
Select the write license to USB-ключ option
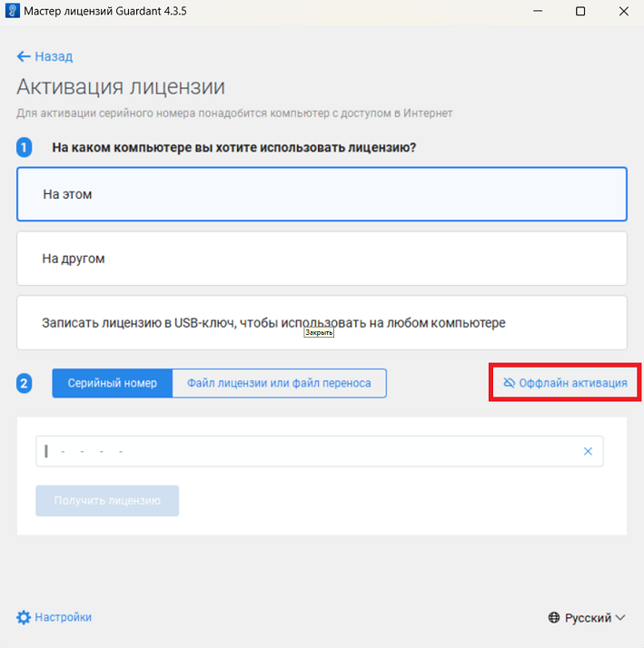pyautogui.click(x=322, y=322)
